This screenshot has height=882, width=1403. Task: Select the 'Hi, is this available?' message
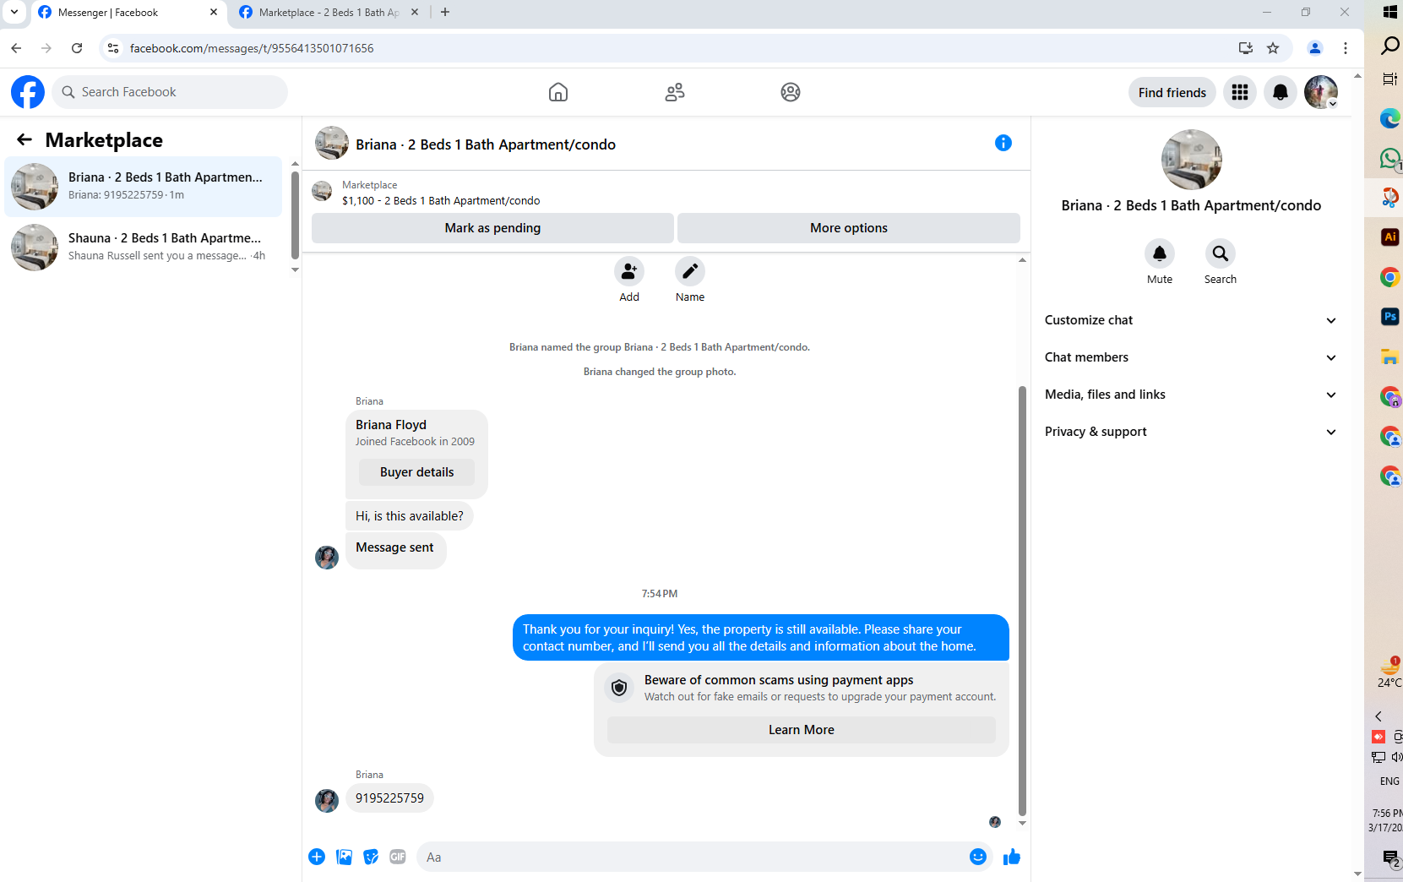pos(410,516)
